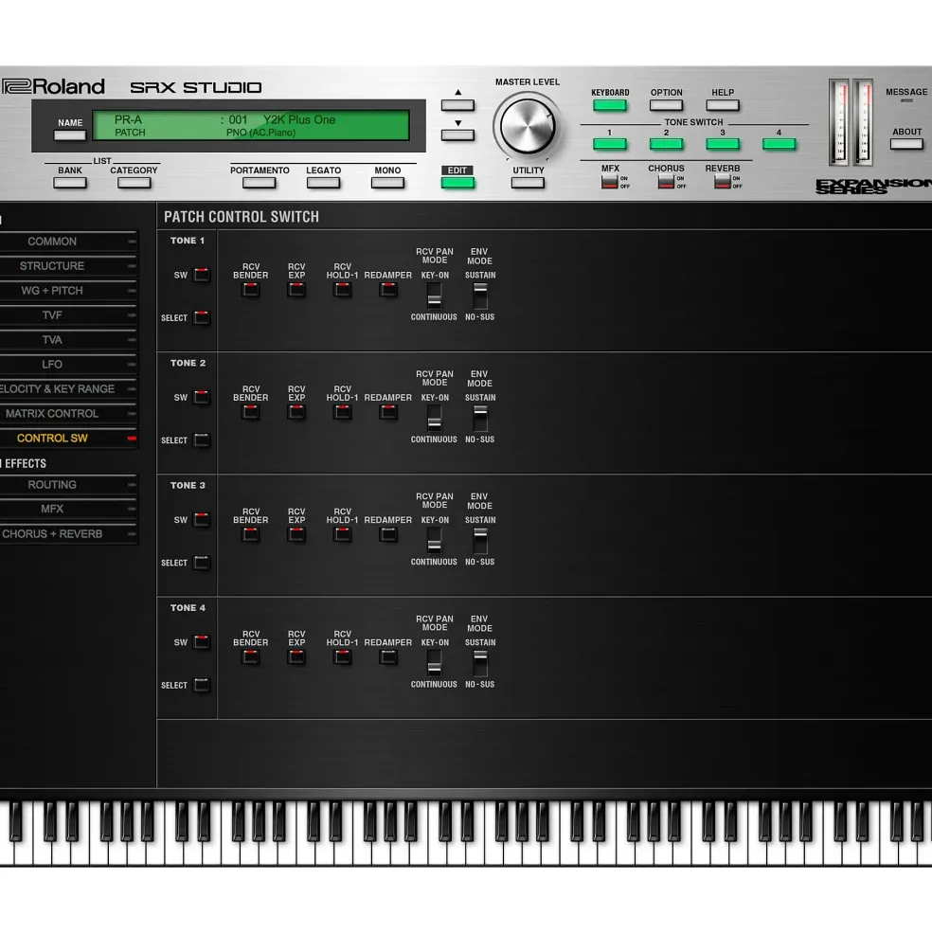Toggle Tone 2 SELECT switch

(x=202, y=440)
